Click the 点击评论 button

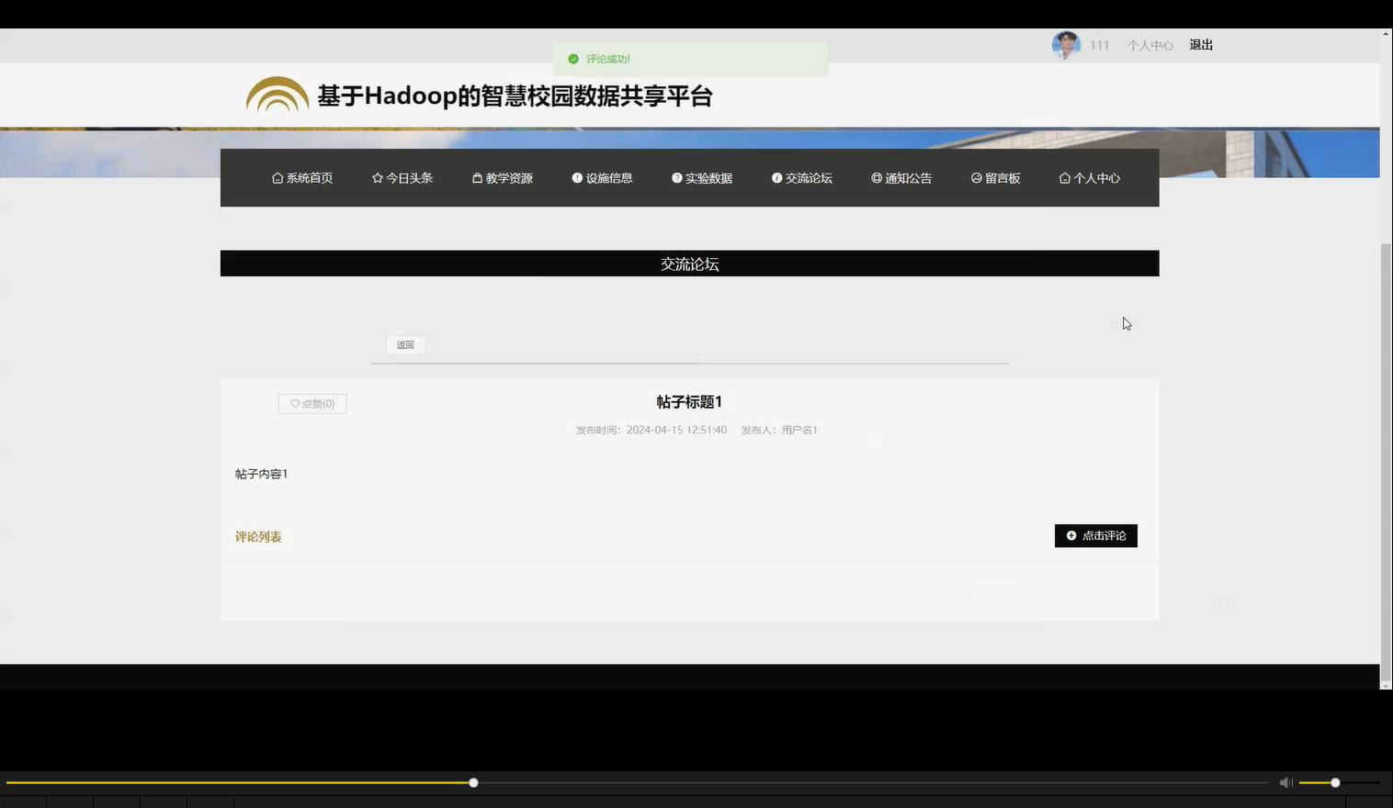click(x=1095, y=535)
